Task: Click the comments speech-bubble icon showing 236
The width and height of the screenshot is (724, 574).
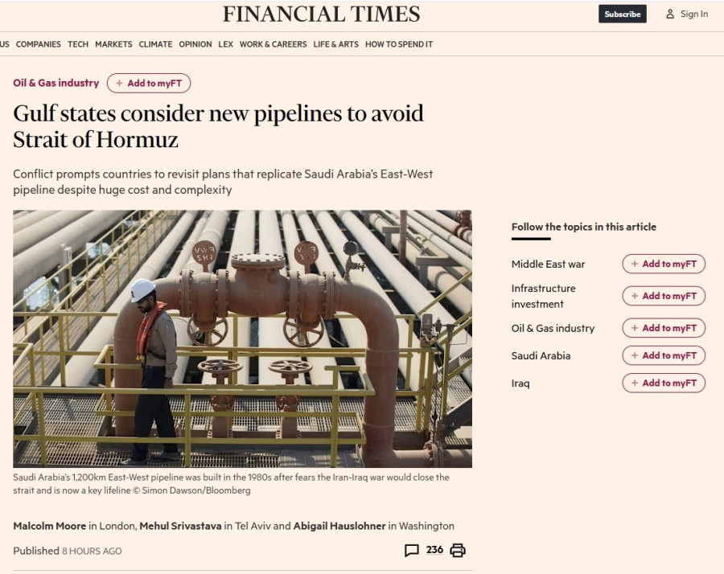Action: pos(413,551)
